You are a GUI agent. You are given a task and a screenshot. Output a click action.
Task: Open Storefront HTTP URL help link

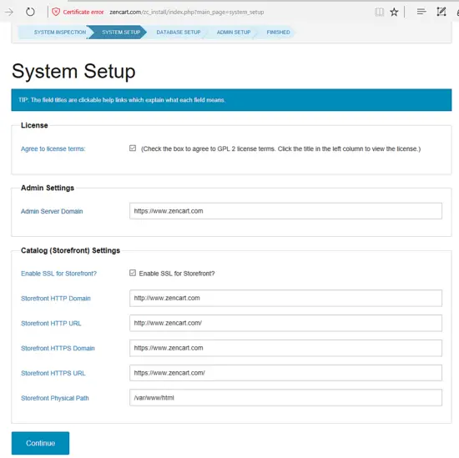click(x=51, y=323)
